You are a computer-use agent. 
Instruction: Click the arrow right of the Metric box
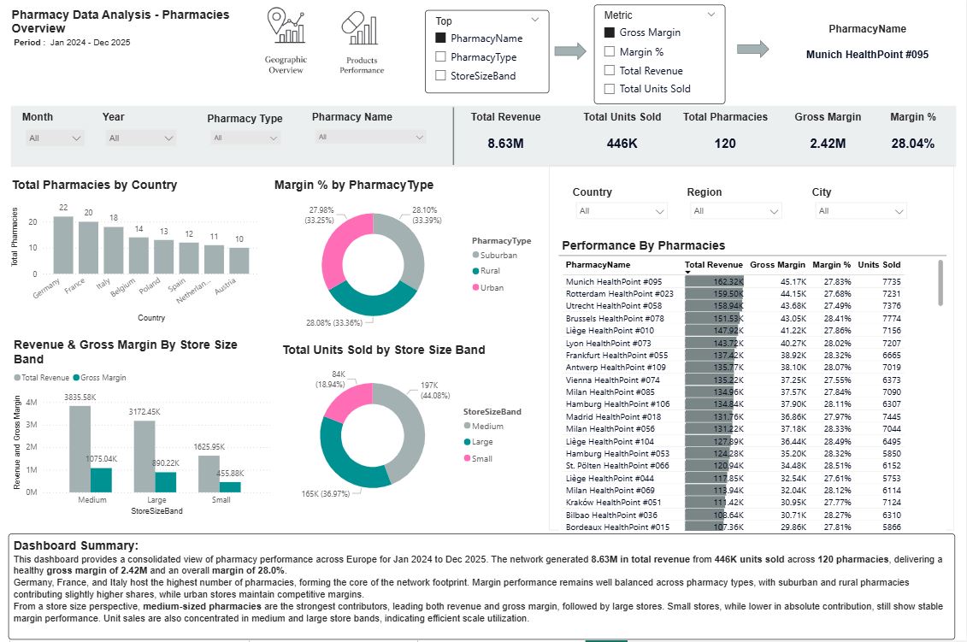[x=752, y=50]
